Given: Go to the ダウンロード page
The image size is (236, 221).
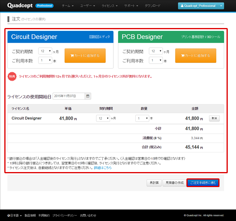Looking at the screenshot, I should (x=153, y=6).
